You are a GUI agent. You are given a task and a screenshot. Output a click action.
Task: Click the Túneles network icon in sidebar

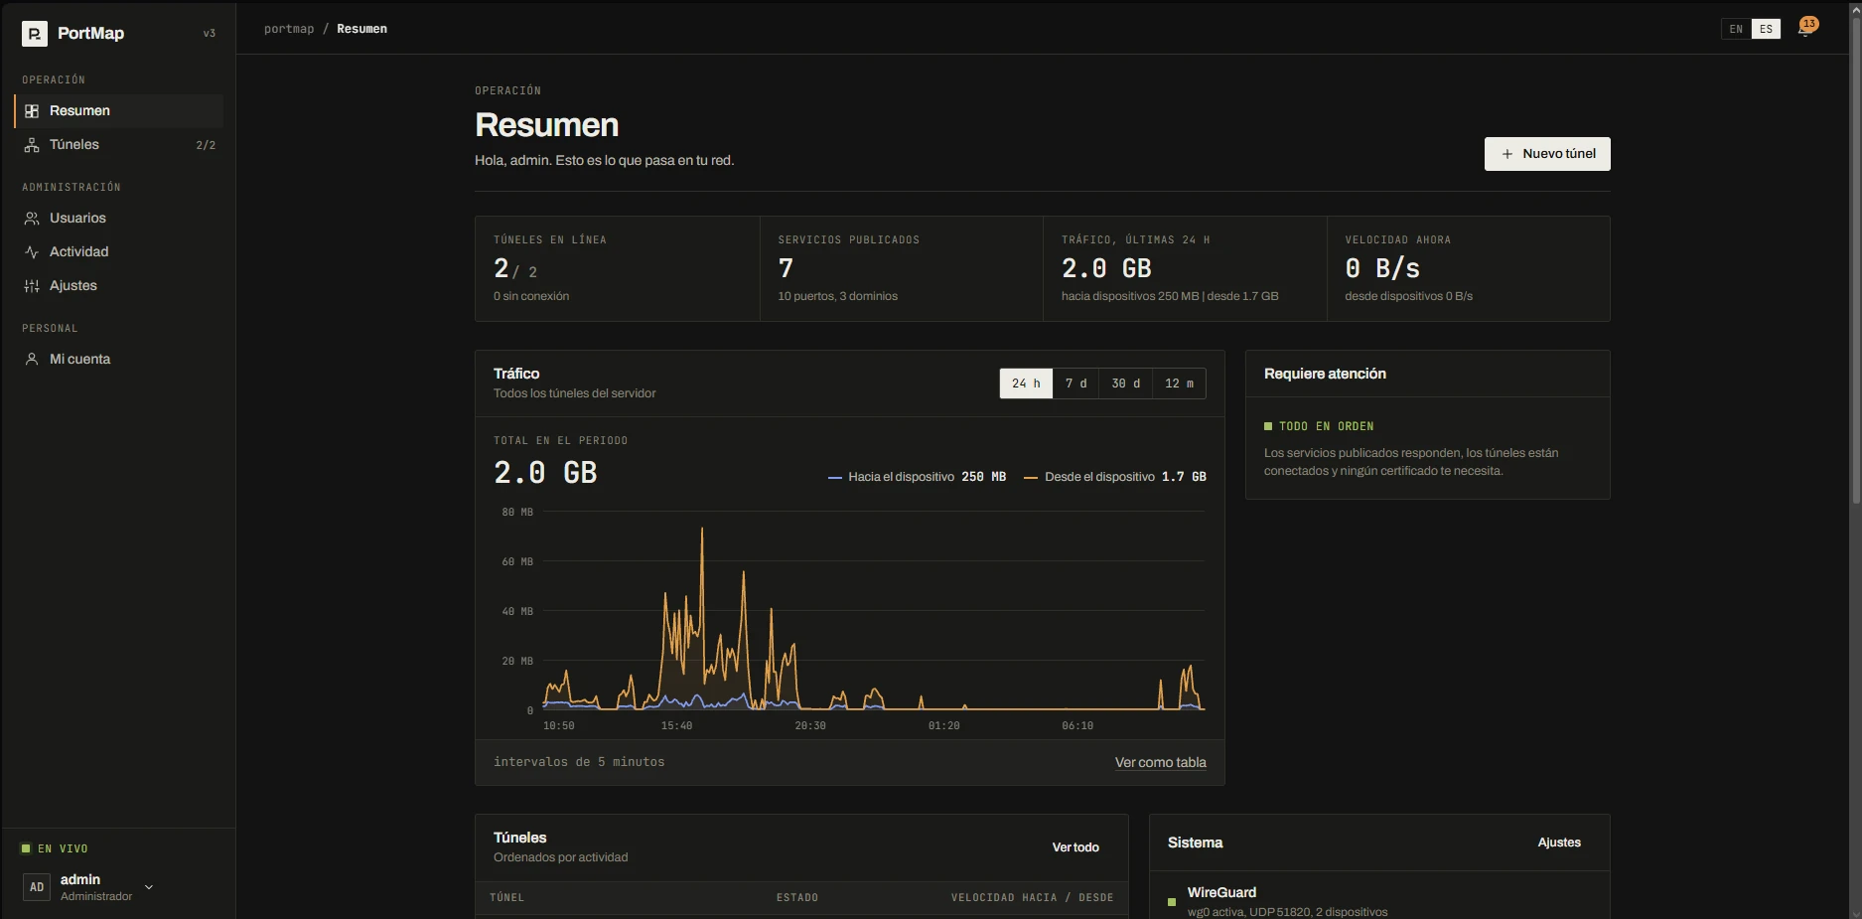point(32,145)
